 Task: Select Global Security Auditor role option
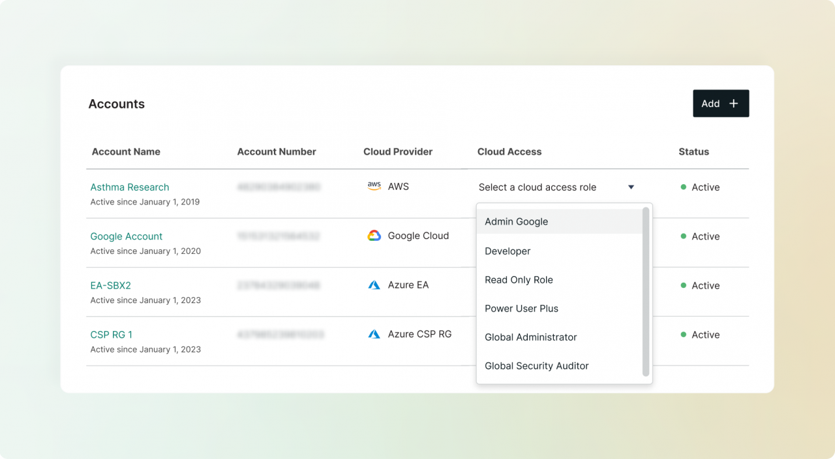click(x=536, y=366)
